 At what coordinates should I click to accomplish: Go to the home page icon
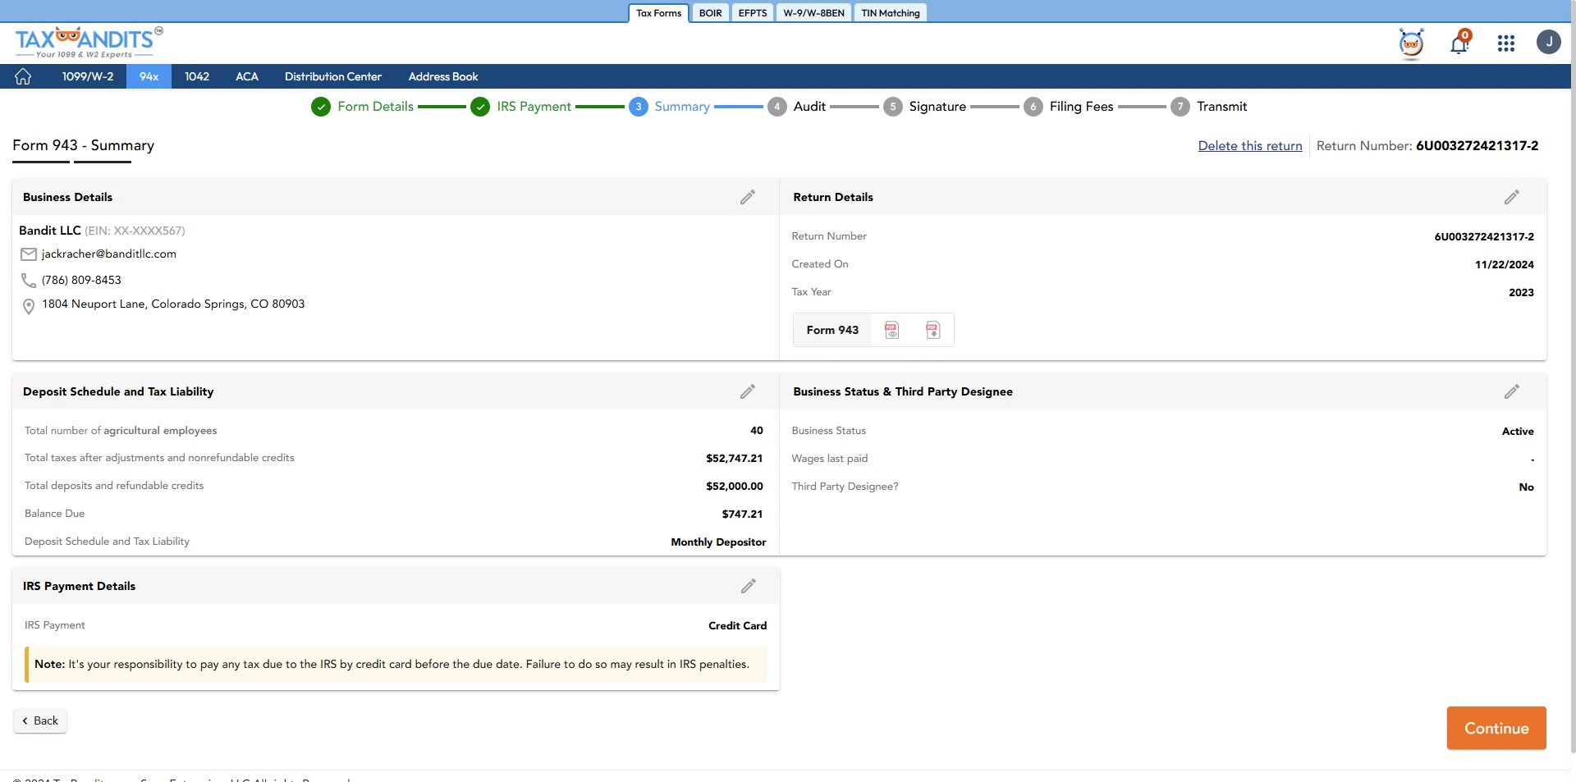point(23,76)
